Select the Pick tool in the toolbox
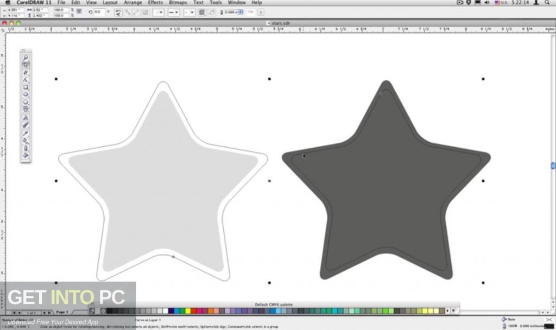Viewport: 556px width, 330px height. click(26, 65)
